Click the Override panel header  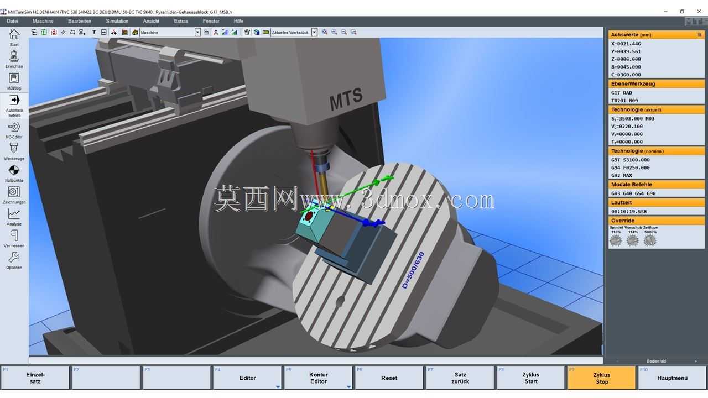click(657, 221)
